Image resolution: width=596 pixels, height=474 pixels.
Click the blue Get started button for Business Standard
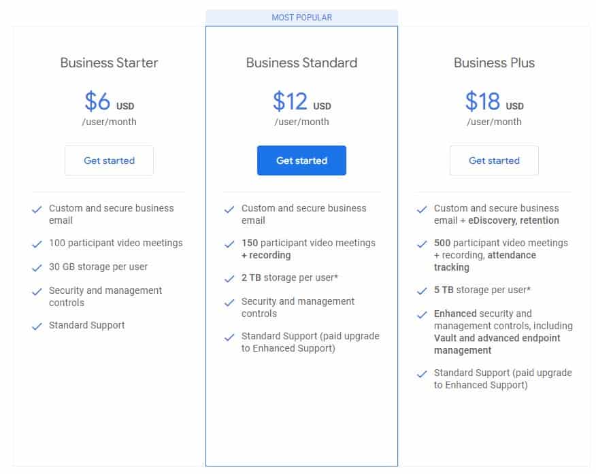pos(301,160)
